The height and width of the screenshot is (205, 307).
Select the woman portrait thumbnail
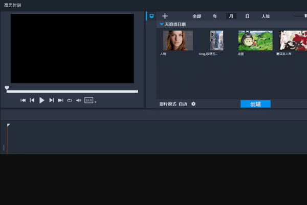[x=178, y=40]
